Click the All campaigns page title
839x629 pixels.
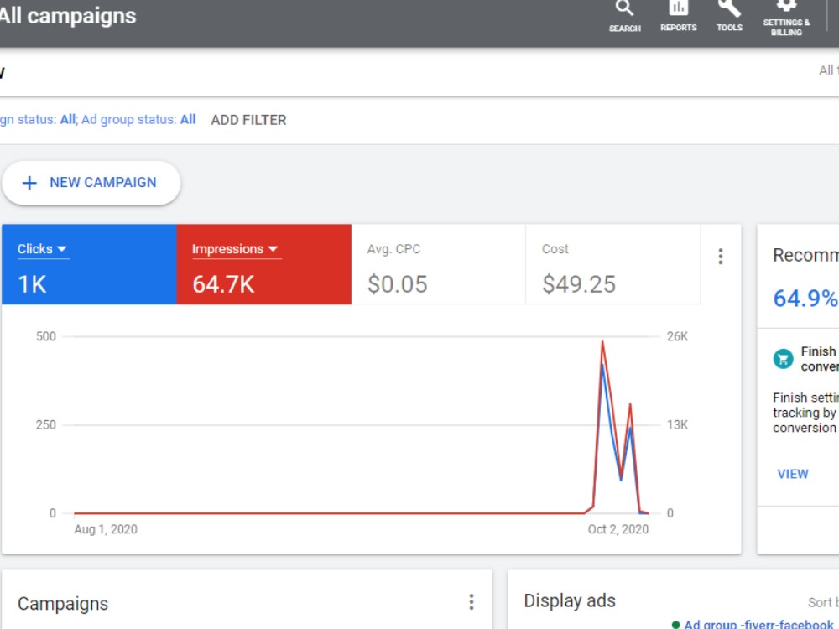click(68, 16)
